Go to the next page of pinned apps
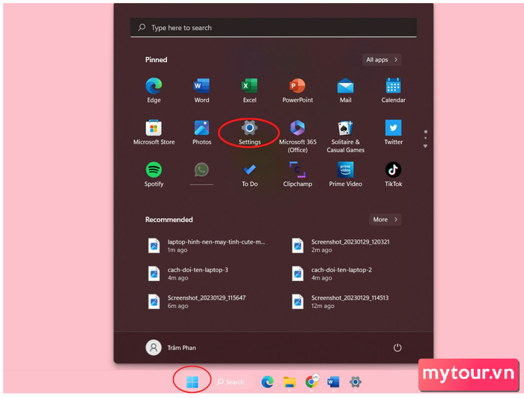This screenshot has width=524, height=398. [x=425, y=146]
